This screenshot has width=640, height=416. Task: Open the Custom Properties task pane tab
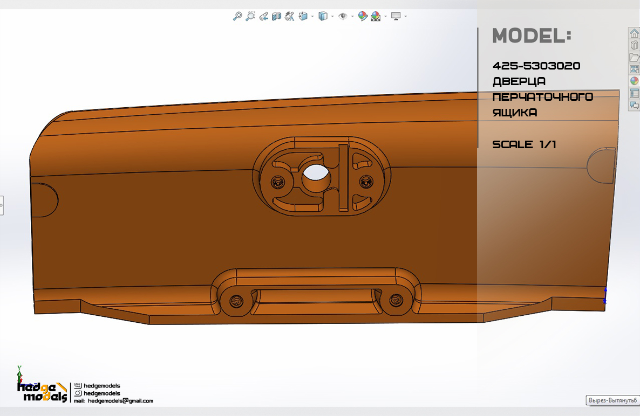[634, 93]
